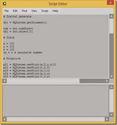Open the Help menu
The width and height of the screenshot is (117, 125).
click(x=55, y=11)
